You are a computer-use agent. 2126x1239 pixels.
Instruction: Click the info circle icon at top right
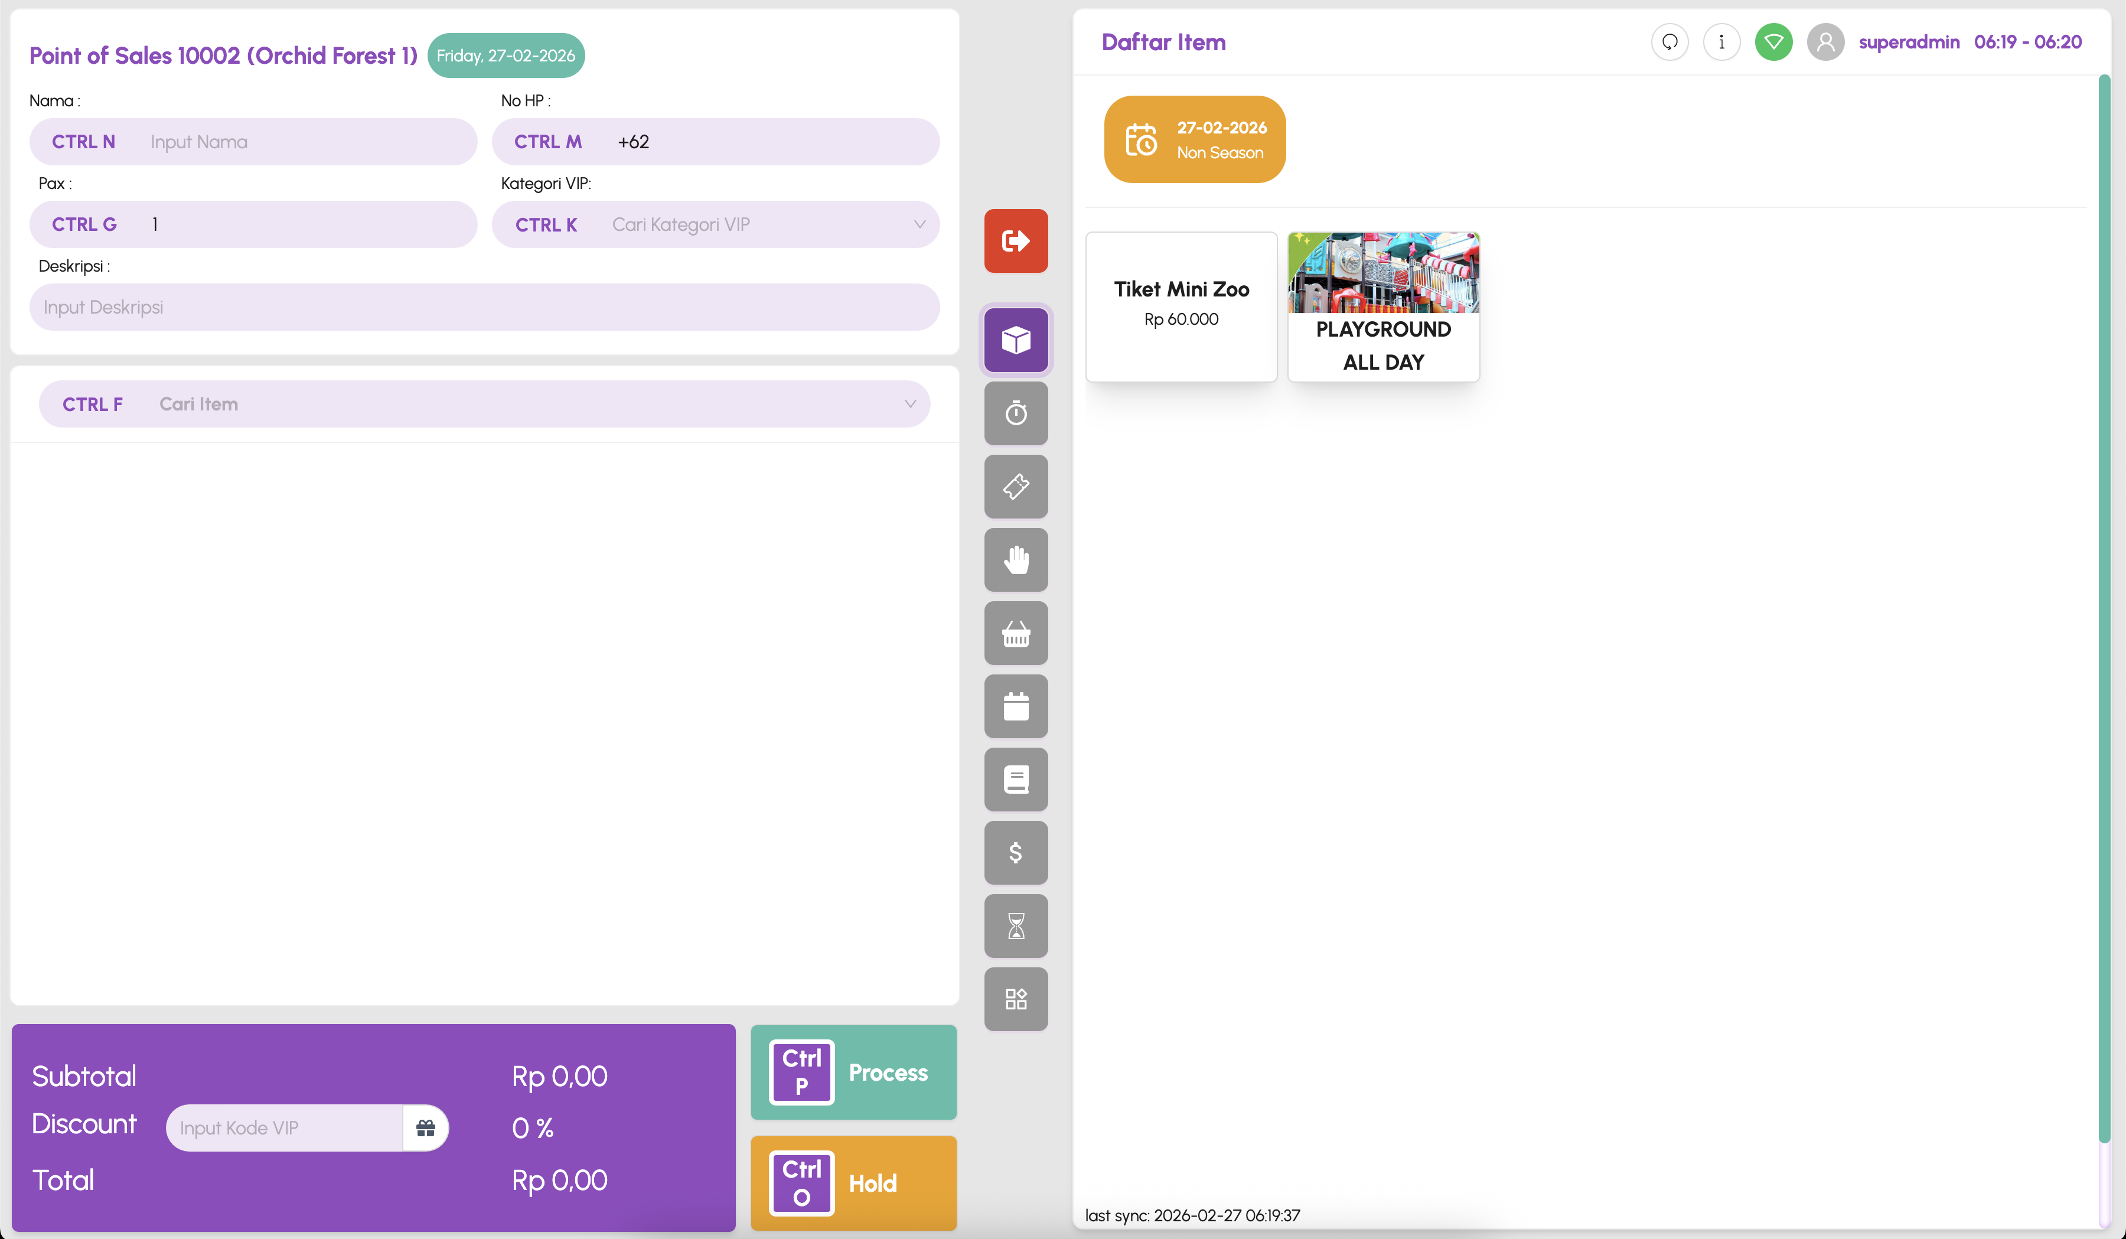(1722, 41)
